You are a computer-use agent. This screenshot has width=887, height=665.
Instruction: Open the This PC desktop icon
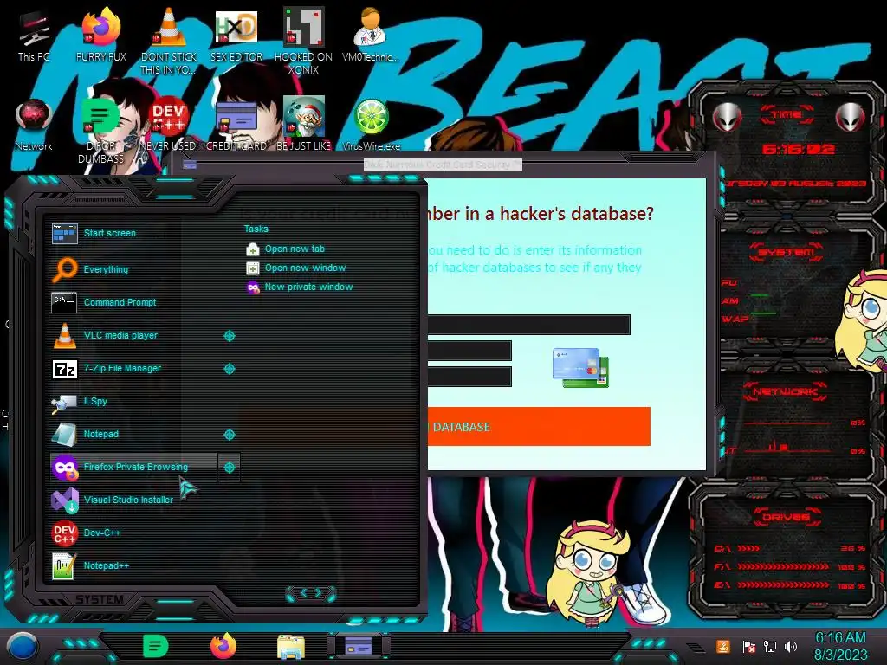[34, 35]
